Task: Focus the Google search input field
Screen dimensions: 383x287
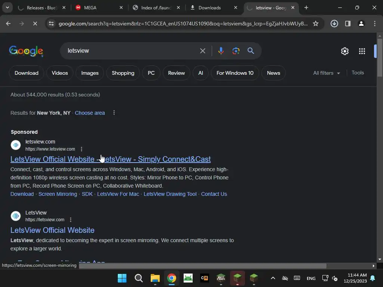Action: [132, 51]
